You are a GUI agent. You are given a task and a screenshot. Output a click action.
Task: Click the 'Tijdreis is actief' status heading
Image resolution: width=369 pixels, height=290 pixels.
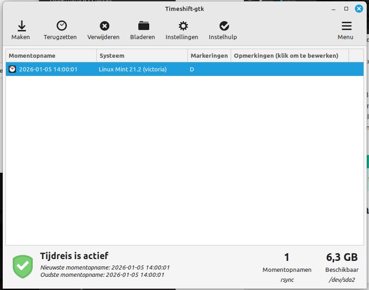pos(74,256)
